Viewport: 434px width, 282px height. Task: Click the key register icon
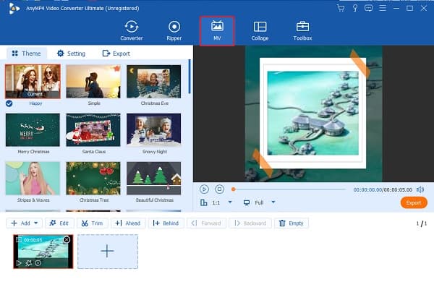(355, 8)
